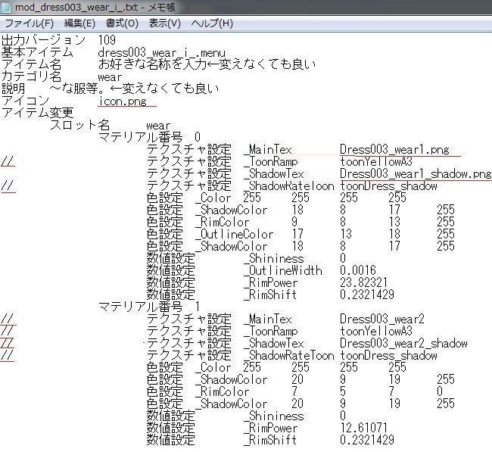Viewport: 492px width, 452px height.
Task: Click the text Dress003_wear1.png
Action: (394, 149)
